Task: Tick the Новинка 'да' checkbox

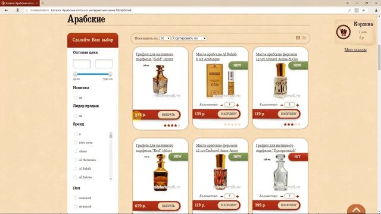Action: [x=76, y=97]
